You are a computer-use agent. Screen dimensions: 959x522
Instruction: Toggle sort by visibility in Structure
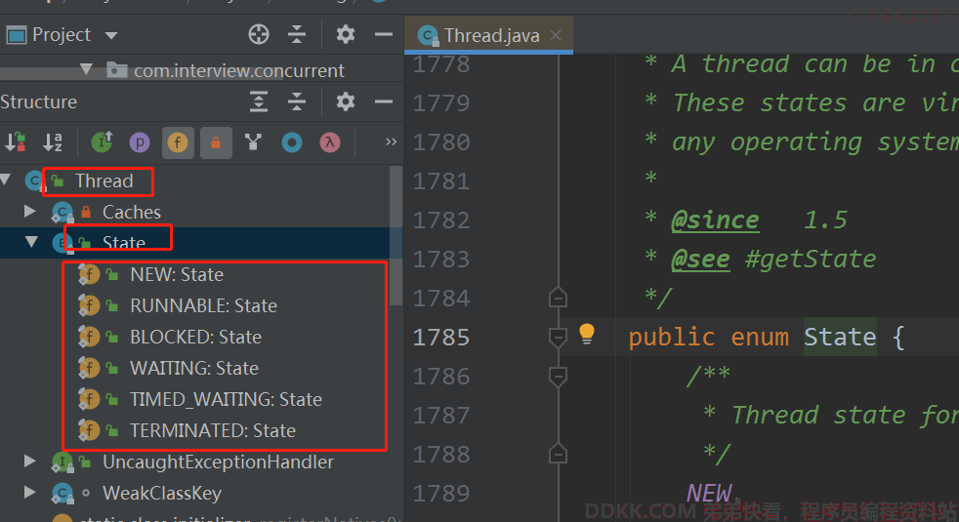click(x=16, y=142)
